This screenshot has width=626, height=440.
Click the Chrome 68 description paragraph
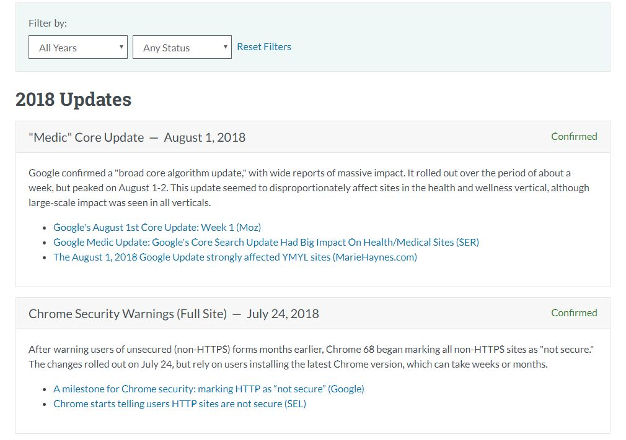[x=311, y=356]
